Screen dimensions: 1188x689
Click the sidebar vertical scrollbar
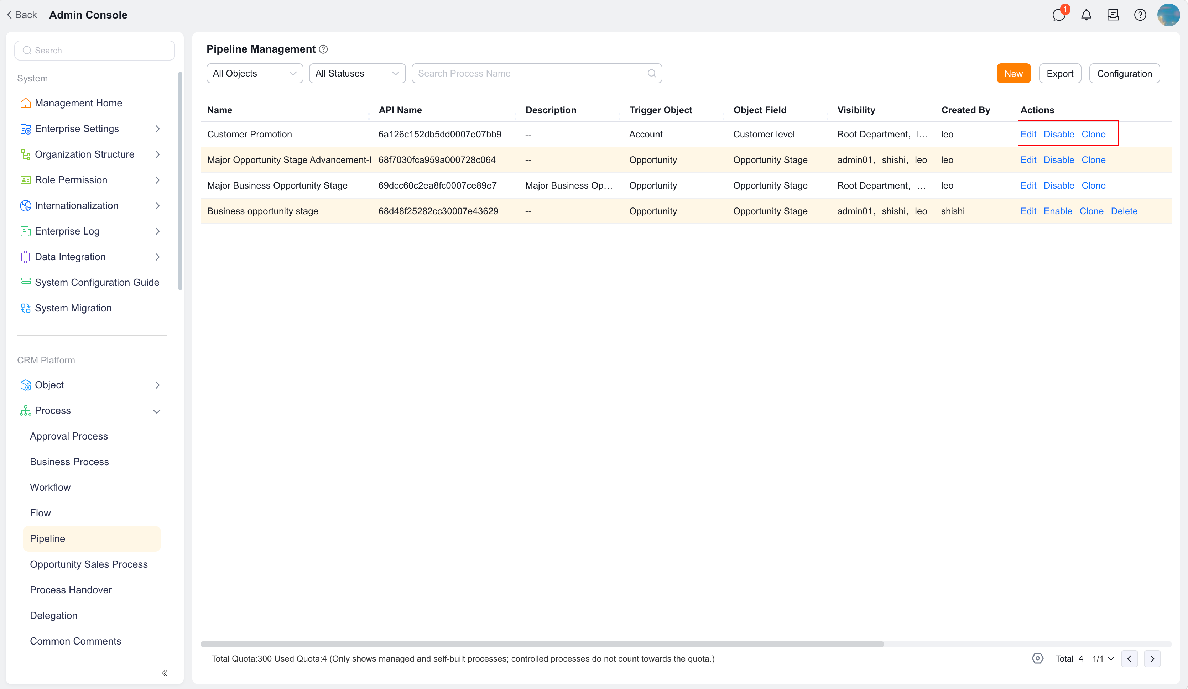point(179,181)
